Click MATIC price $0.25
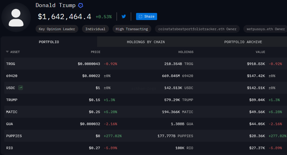Viewport: 287px width, 155px height. click(x=94, y=112)
